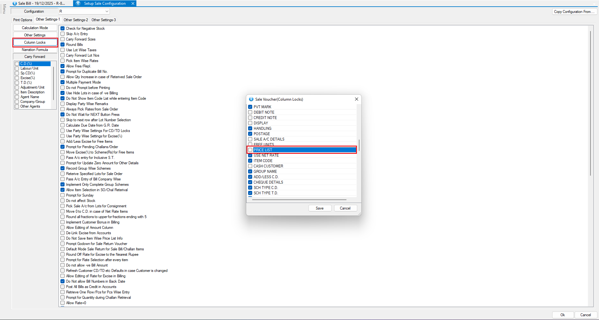Open the vertical Menu side panel
This screenshot has height=320, width=599.
pyautogui.click(x=4, y=9)
